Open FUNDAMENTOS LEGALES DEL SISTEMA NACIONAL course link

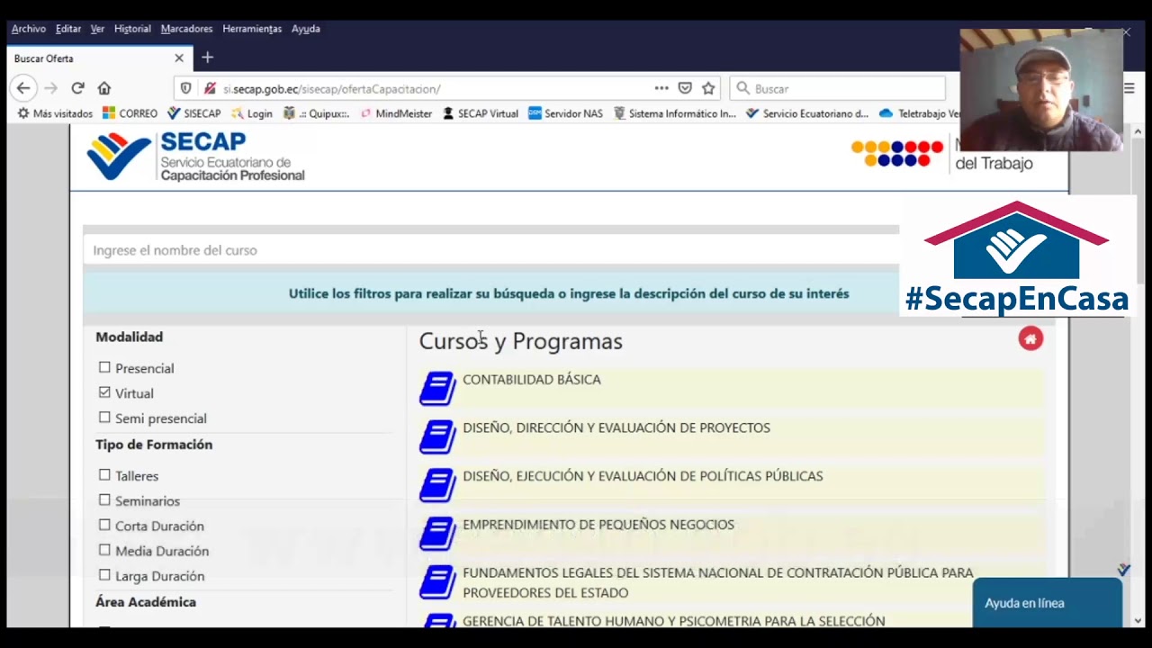click(x=718, y=582)
